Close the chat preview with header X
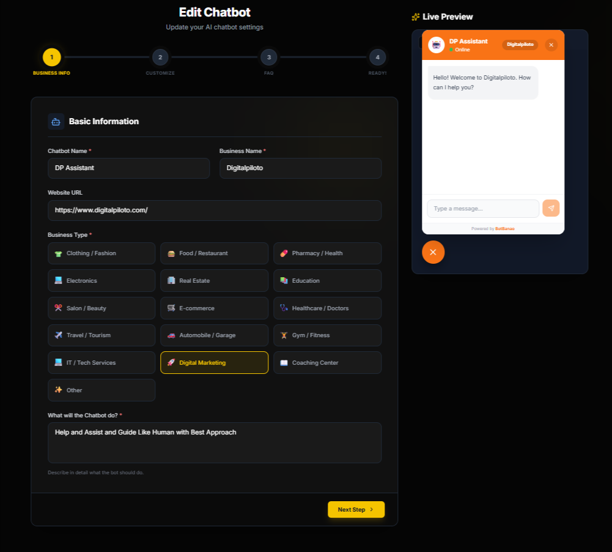Image resolution: width=612 pixels, height=552 pixels. coord(551,45)
